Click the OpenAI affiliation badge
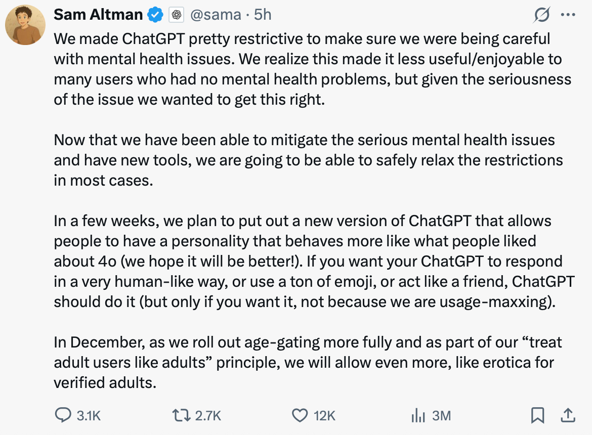 click(176, 15)
